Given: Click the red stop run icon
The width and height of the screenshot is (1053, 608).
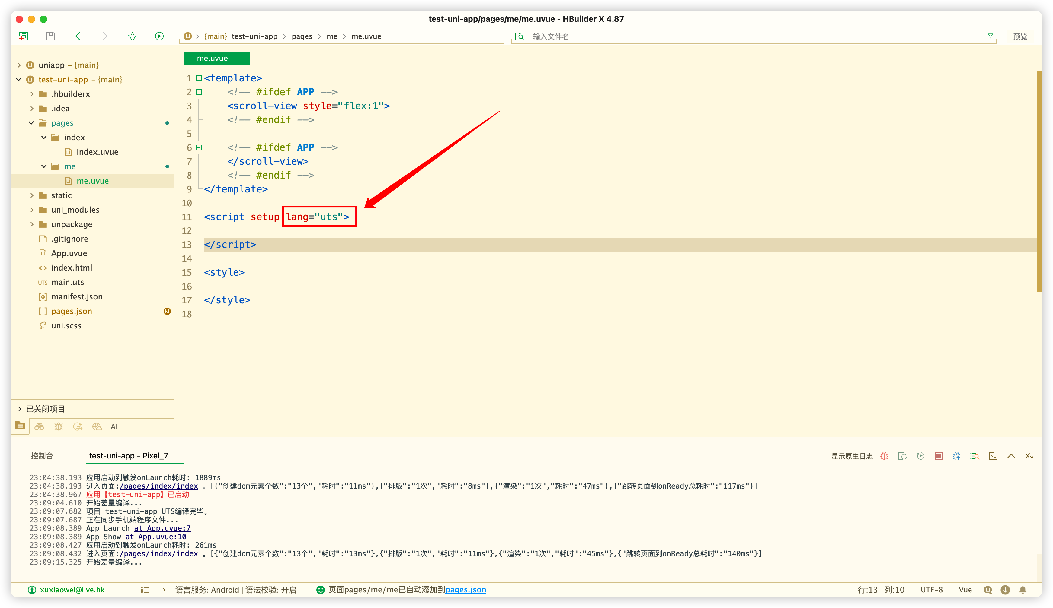Looking at the screenshot, I should (939, 456).
